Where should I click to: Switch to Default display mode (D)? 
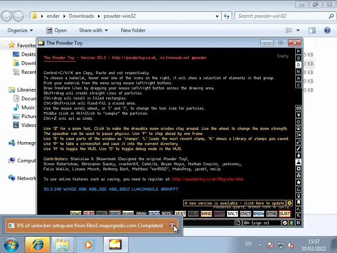click(x=298, y=65)
